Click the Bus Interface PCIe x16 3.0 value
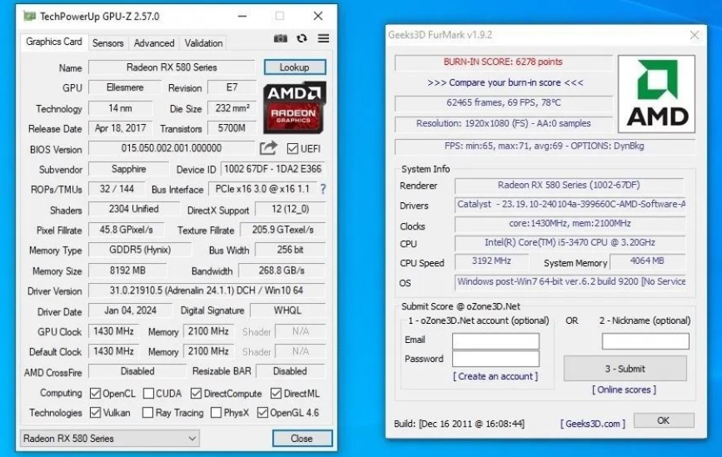 [262, 189]
